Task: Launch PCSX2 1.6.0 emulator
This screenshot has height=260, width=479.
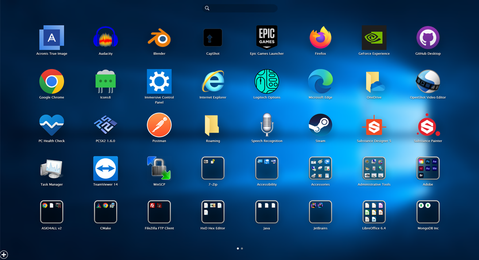Action: pyautogui.click(x=105, y=125)
